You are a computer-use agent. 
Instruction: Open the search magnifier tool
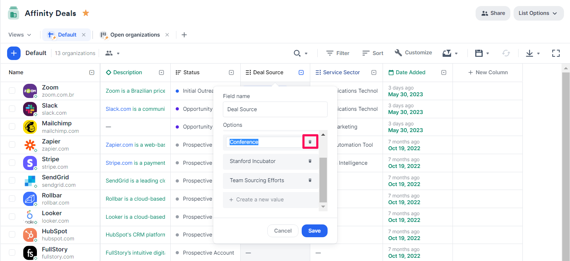[297, 53]
